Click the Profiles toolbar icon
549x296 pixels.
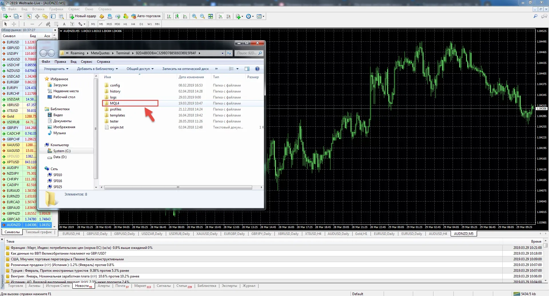click(16, 16)
